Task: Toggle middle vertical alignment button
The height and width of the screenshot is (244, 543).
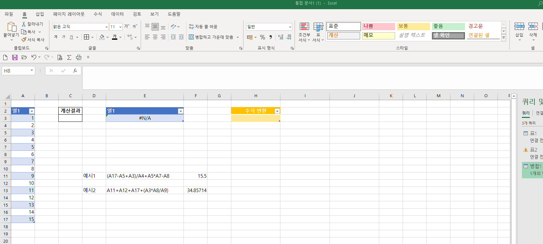Action: coord(155,27)
